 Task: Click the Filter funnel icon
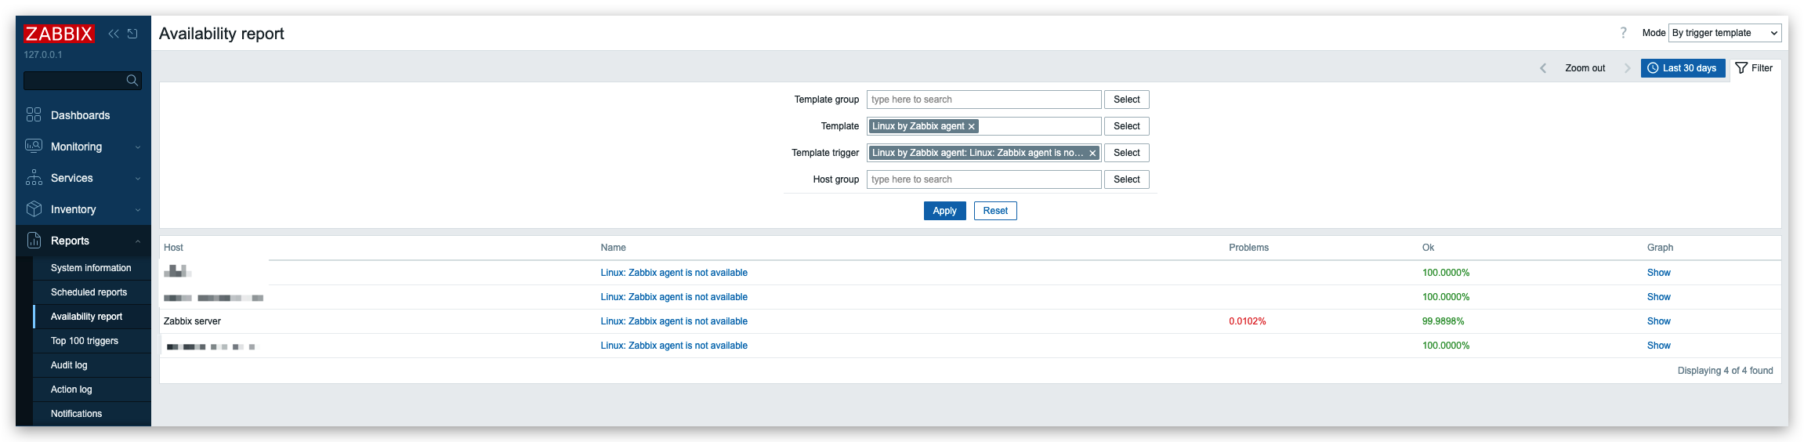click(1741, 68)
